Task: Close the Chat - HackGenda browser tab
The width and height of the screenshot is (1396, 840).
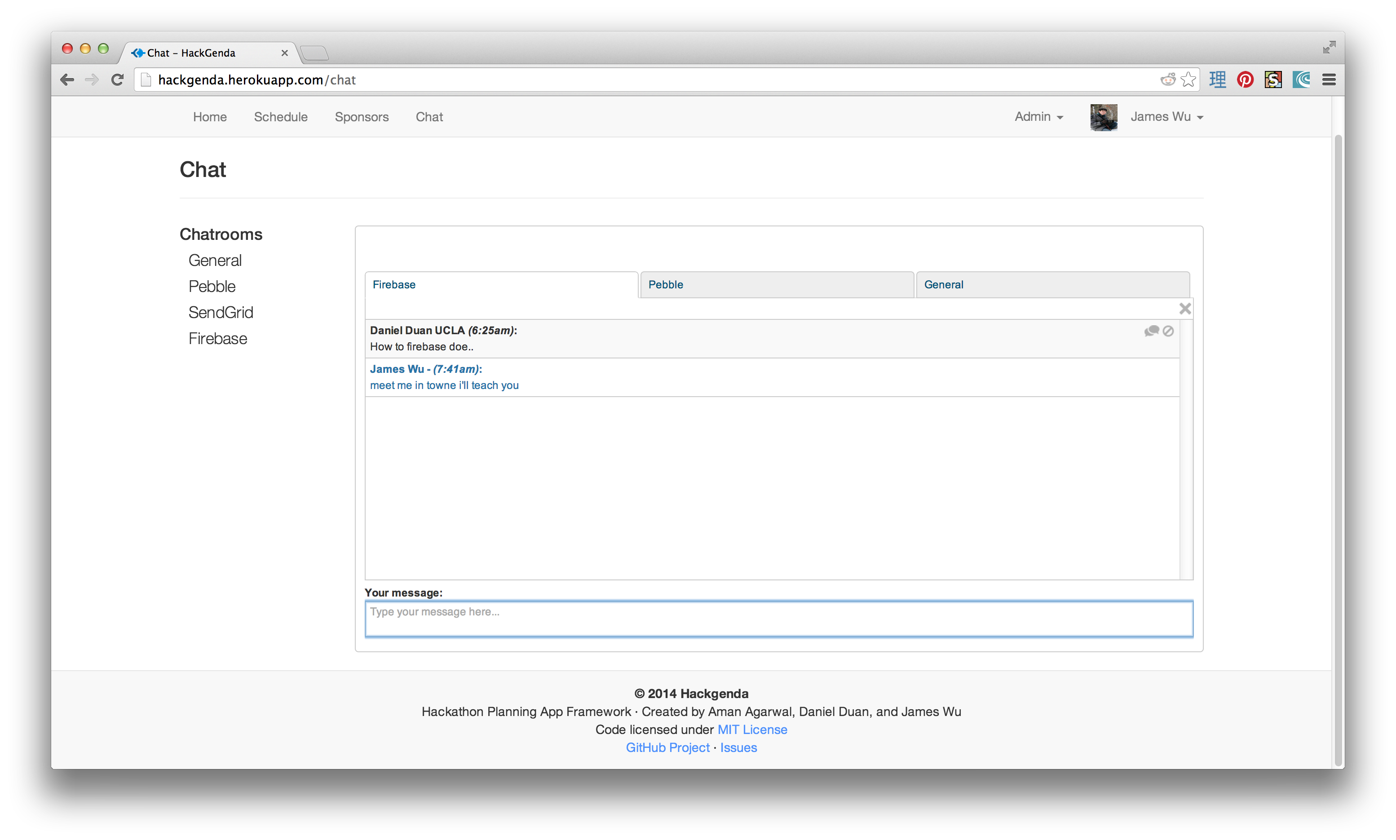Action: tap(285, 53)
